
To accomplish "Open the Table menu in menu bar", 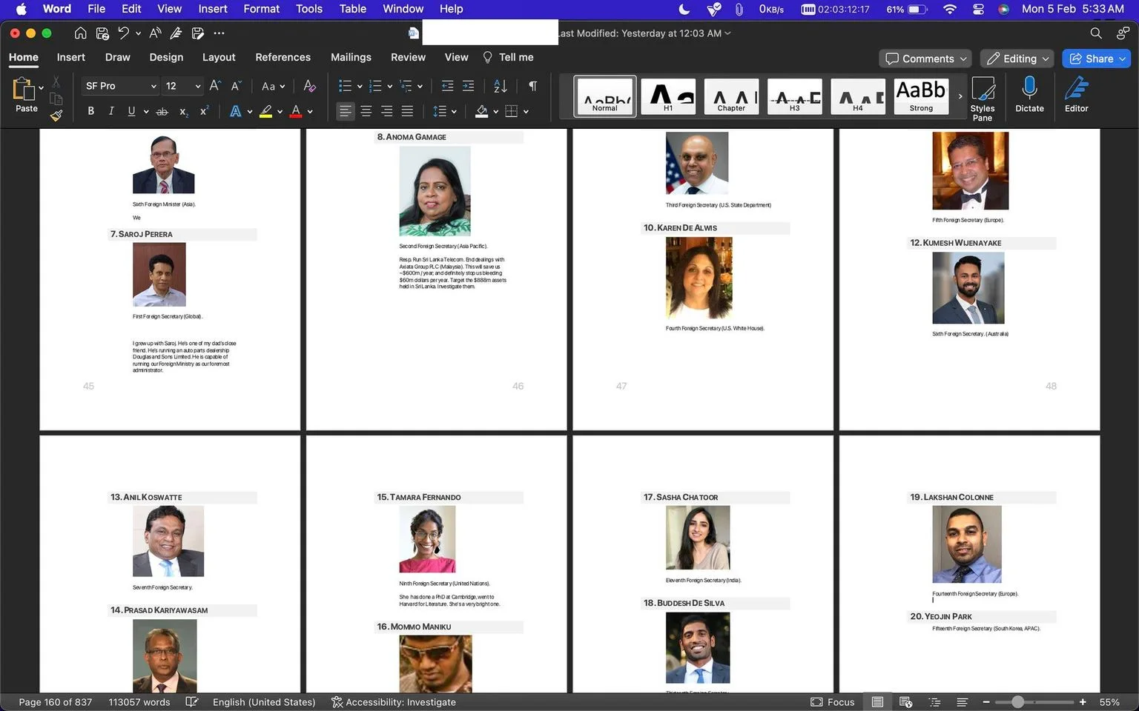I will 353,9.
